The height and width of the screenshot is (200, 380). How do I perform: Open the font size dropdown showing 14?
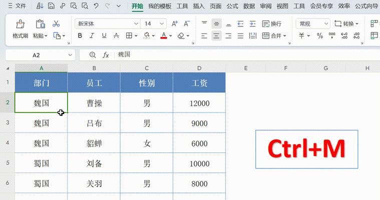[x=162, y=23]
